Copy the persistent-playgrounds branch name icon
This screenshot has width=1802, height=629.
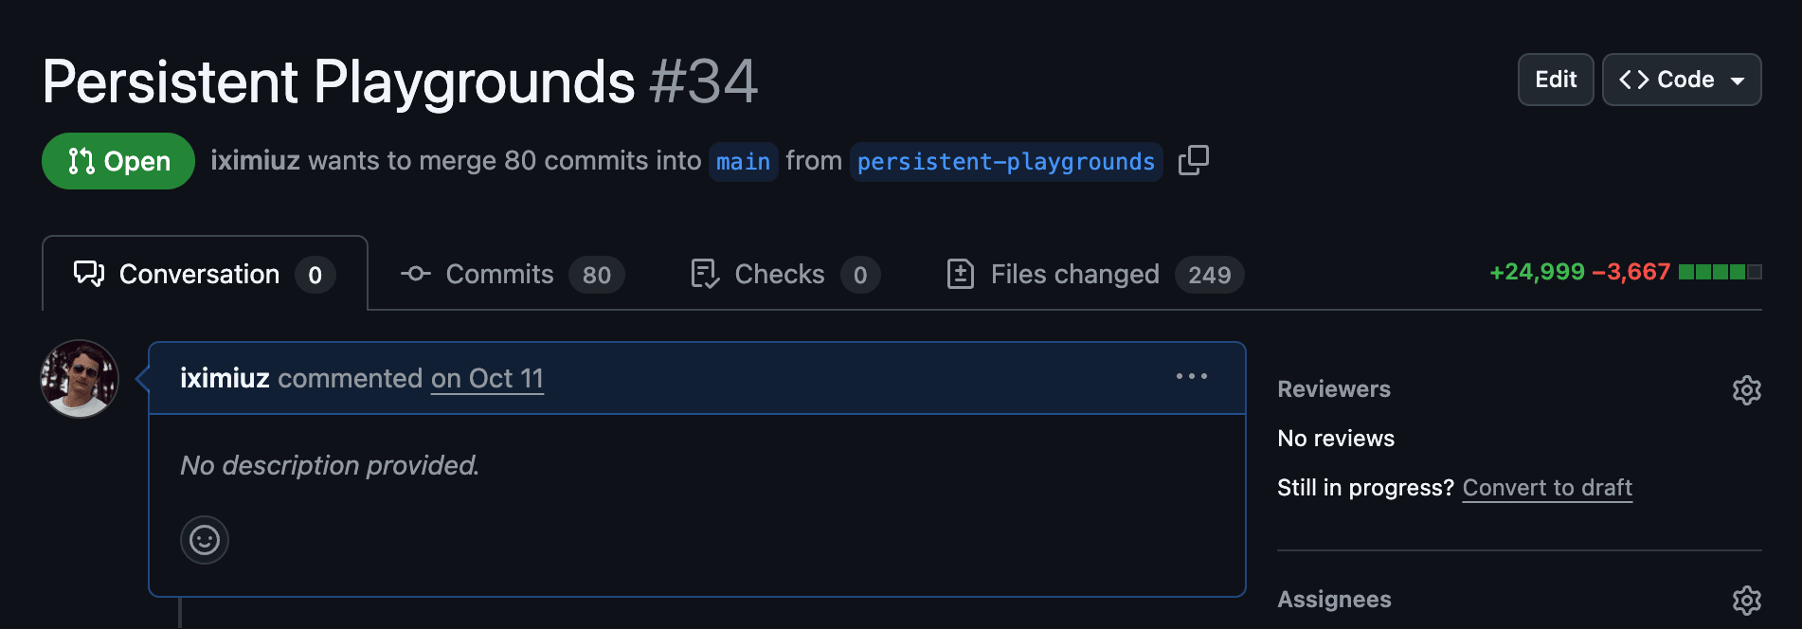click(1193, 160)
